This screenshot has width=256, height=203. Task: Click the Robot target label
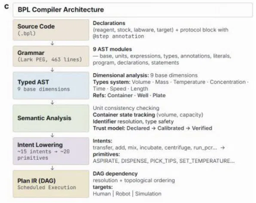coord(123,194)
